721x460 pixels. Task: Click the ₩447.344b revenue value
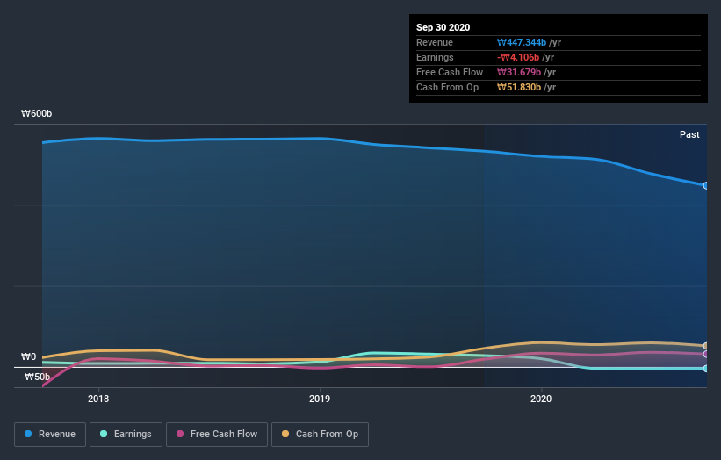pos(522,42)
